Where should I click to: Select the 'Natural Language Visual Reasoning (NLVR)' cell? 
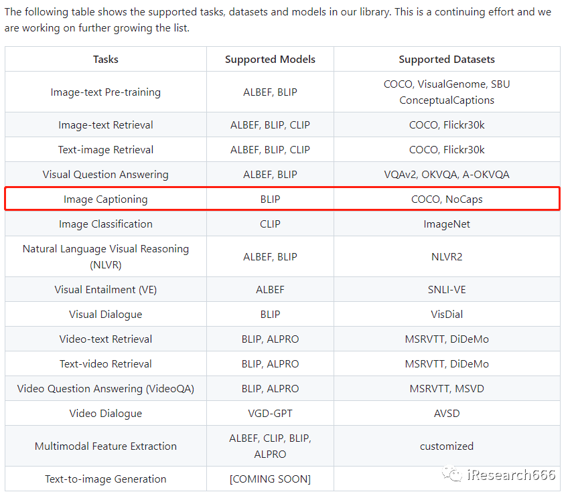106,256
